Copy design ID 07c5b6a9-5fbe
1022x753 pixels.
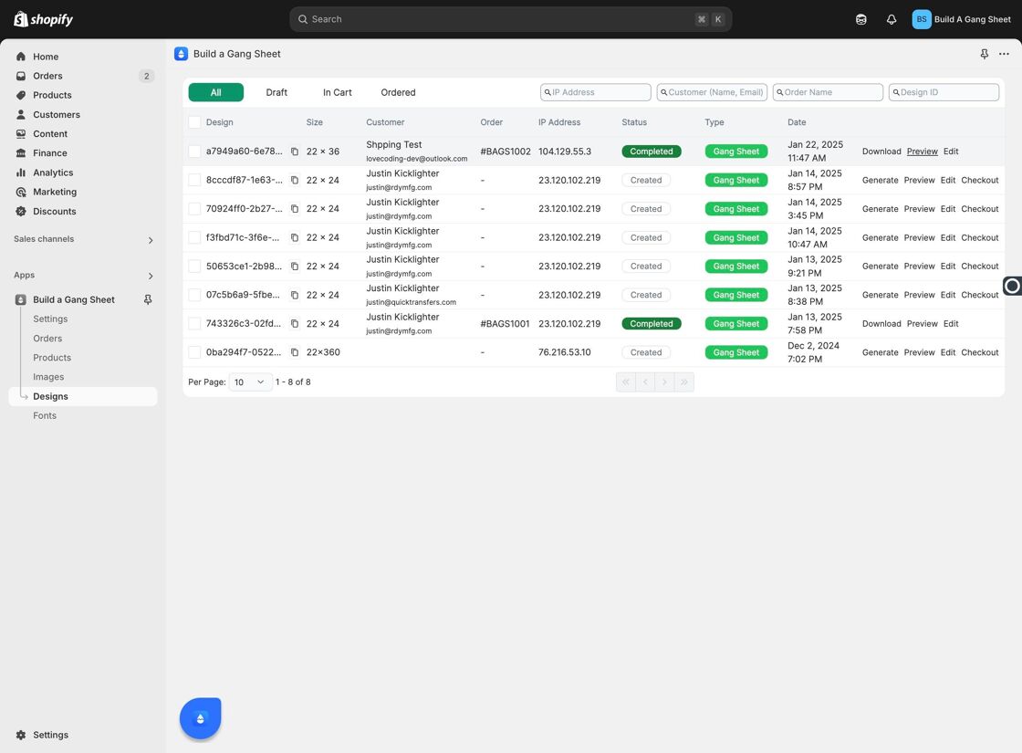(x=295, y=295)
